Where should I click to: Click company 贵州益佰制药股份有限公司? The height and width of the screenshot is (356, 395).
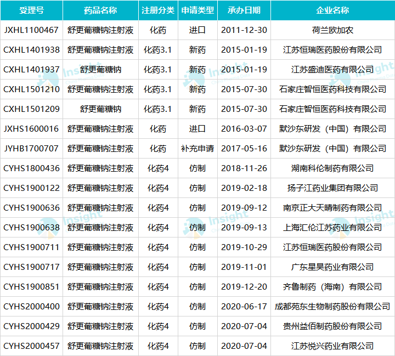click(x=332, y=326)
